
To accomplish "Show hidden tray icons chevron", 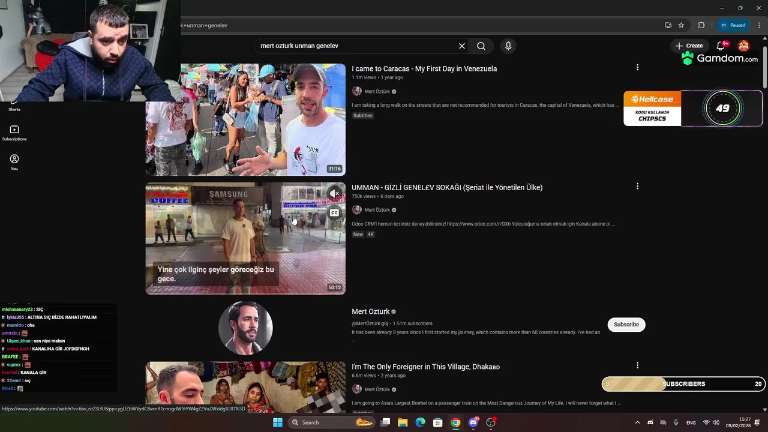I will (x=637, y=422).
